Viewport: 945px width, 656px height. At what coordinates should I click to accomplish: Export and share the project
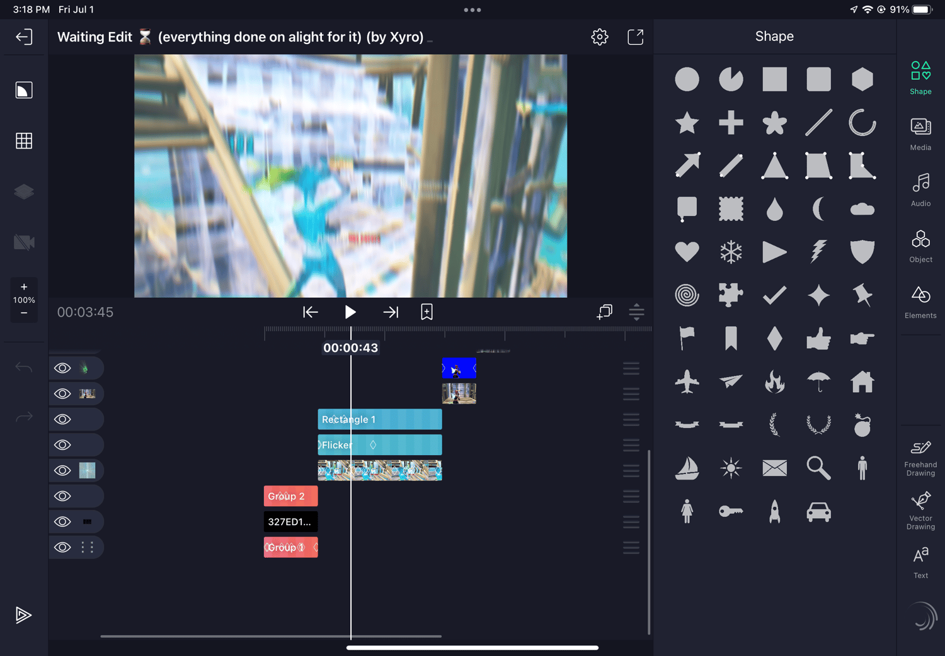[636, 37]
